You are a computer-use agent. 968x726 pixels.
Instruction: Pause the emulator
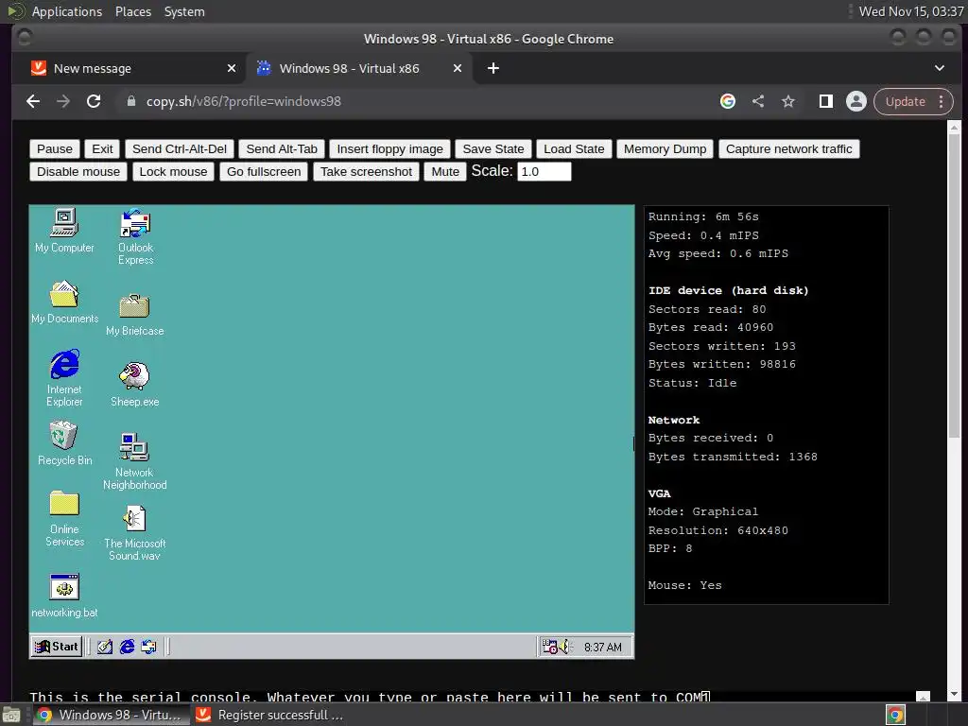[x=54, y=148]
